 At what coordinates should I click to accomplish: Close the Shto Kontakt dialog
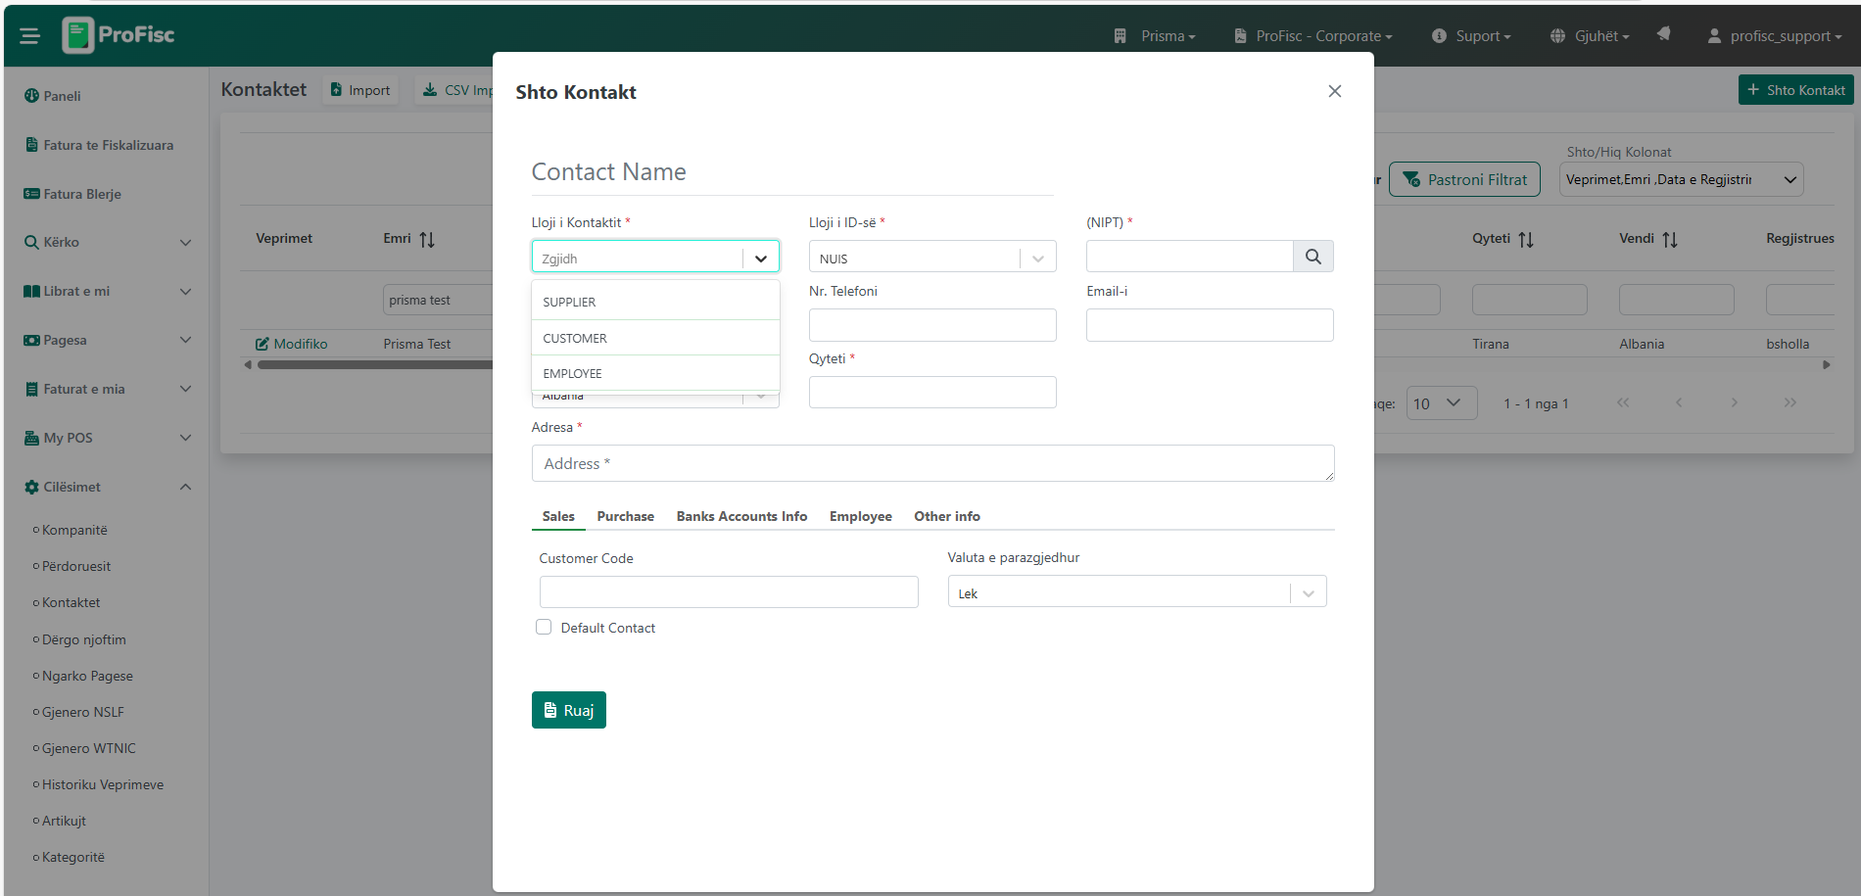point(1334,91)
